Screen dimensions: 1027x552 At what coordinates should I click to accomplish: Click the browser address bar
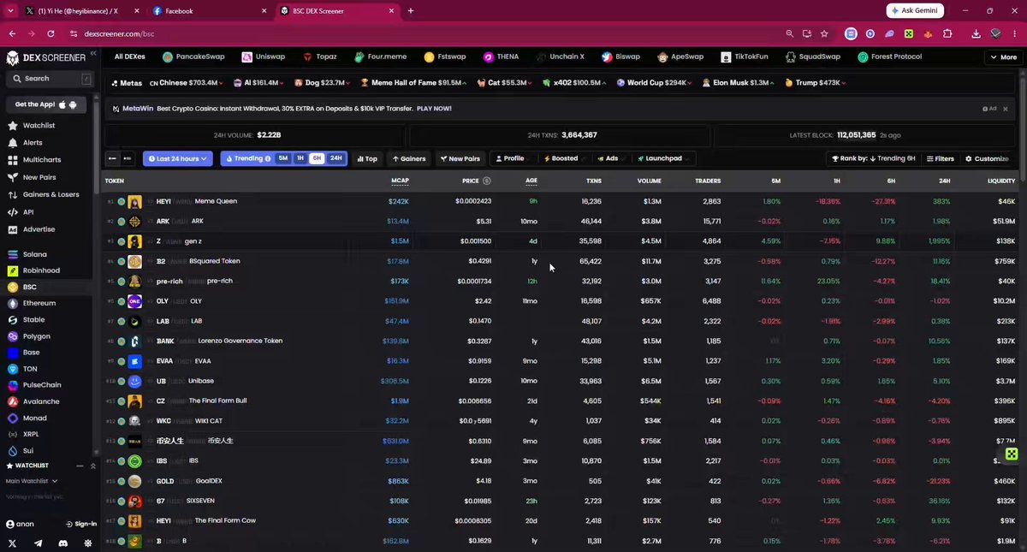tap(428, 33)
